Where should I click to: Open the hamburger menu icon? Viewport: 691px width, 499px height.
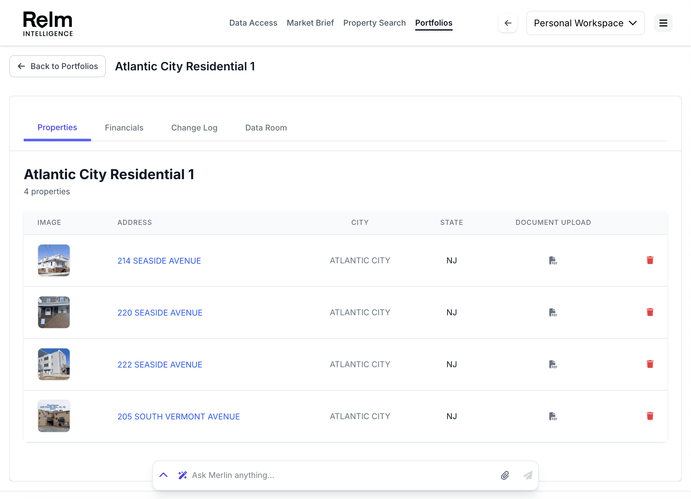click(x=663, y=23)
